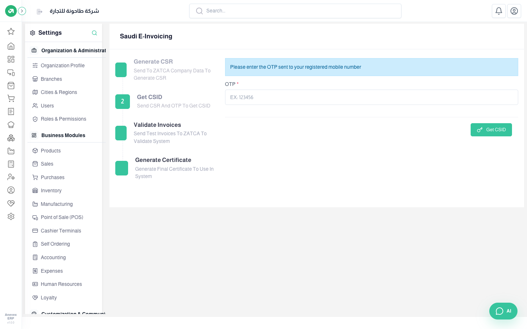Viewport: 527px width, 329px height.
Task: Open purchases cart icon in left rail
Action: point(11,98)
